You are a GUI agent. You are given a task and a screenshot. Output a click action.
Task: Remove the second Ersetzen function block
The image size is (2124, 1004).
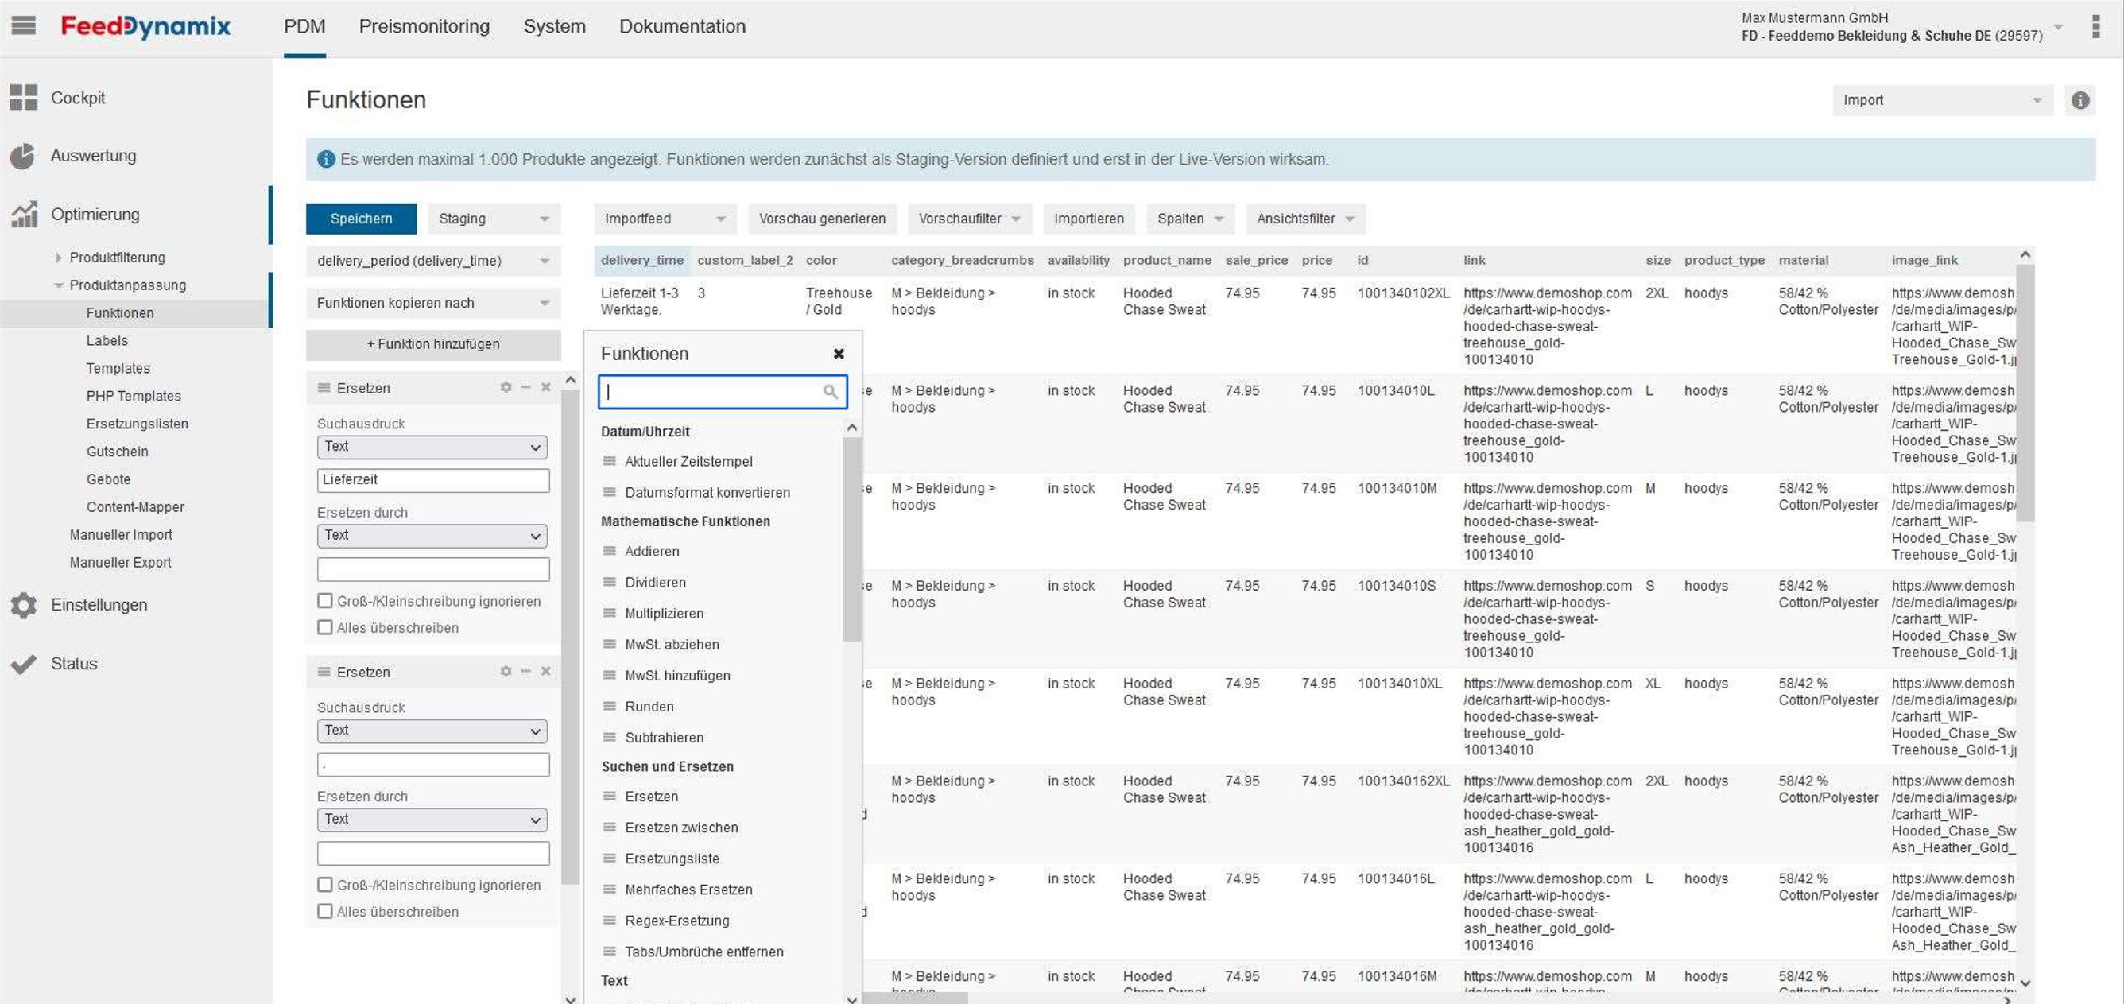545,671
